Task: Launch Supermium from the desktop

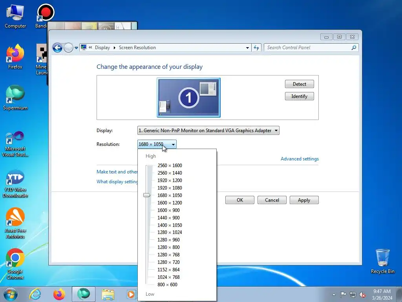Action: point(15,98)
